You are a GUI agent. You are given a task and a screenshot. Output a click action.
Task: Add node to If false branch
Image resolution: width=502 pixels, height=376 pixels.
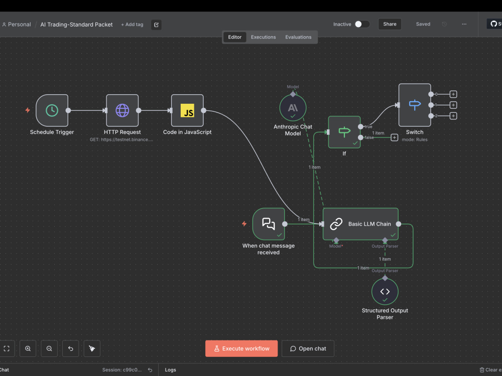[395, 137]
